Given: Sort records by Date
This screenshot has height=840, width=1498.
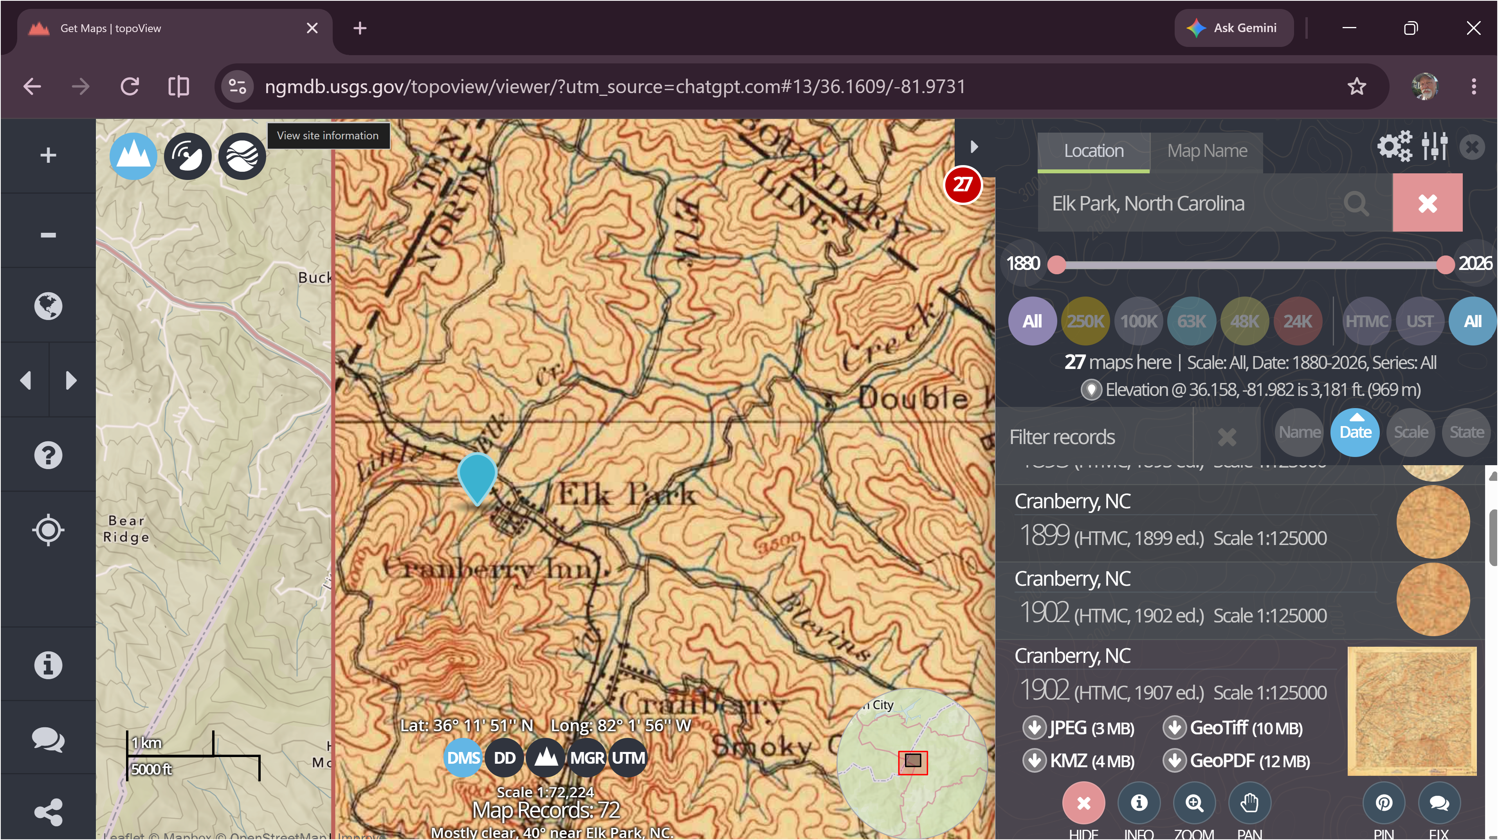Looking at the screenshot, I should 1355,432.
